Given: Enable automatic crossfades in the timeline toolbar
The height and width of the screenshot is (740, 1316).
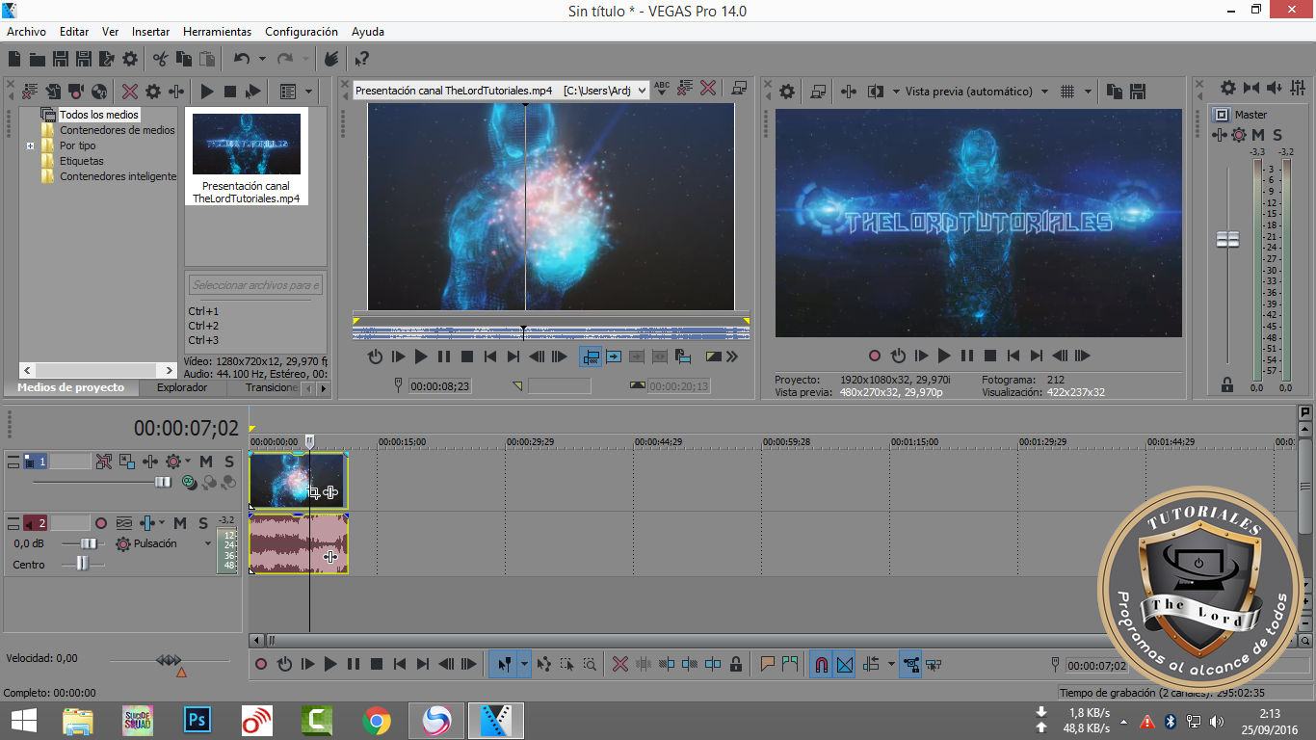Looking at the screenshot, I should click(x=844, y=665).
